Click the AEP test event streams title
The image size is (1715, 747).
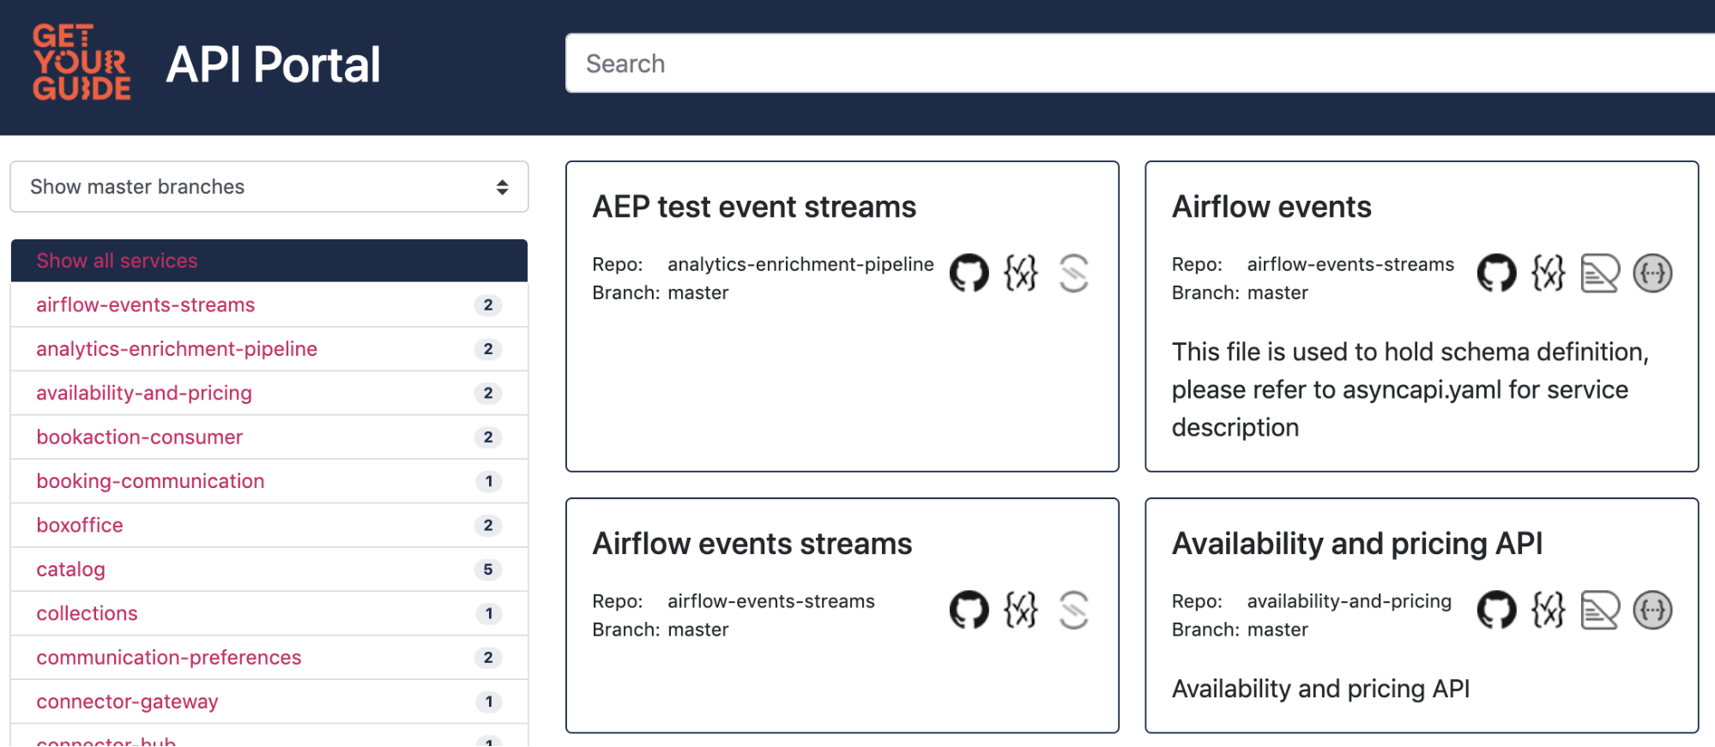(754, 207)
